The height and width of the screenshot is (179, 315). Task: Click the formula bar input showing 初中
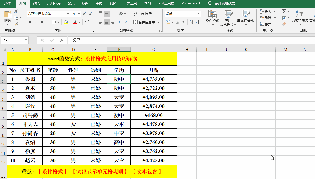191,40
